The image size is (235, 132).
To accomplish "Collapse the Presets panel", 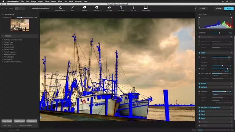I will 3,36.
